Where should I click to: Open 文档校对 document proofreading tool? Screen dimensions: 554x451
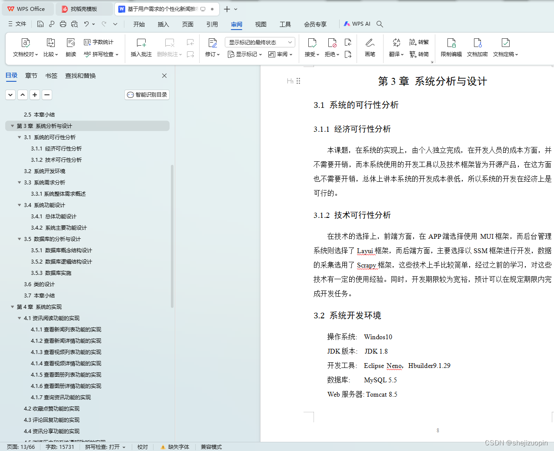[25, 48]
